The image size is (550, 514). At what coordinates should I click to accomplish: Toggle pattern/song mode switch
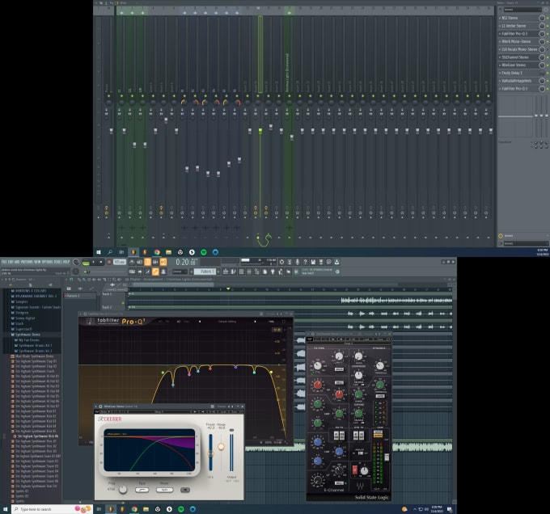[x=86, y=262]
